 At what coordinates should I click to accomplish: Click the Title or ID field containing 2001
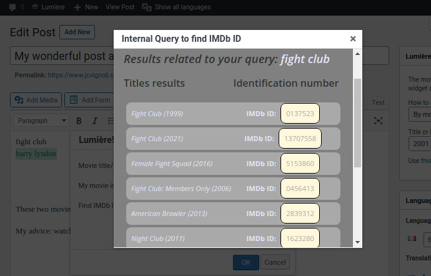pos(420,144)
